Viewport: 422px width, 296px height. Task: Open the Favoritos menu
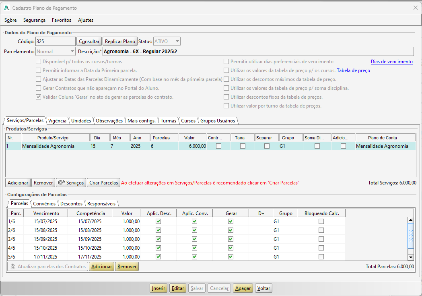pos(62,20)
